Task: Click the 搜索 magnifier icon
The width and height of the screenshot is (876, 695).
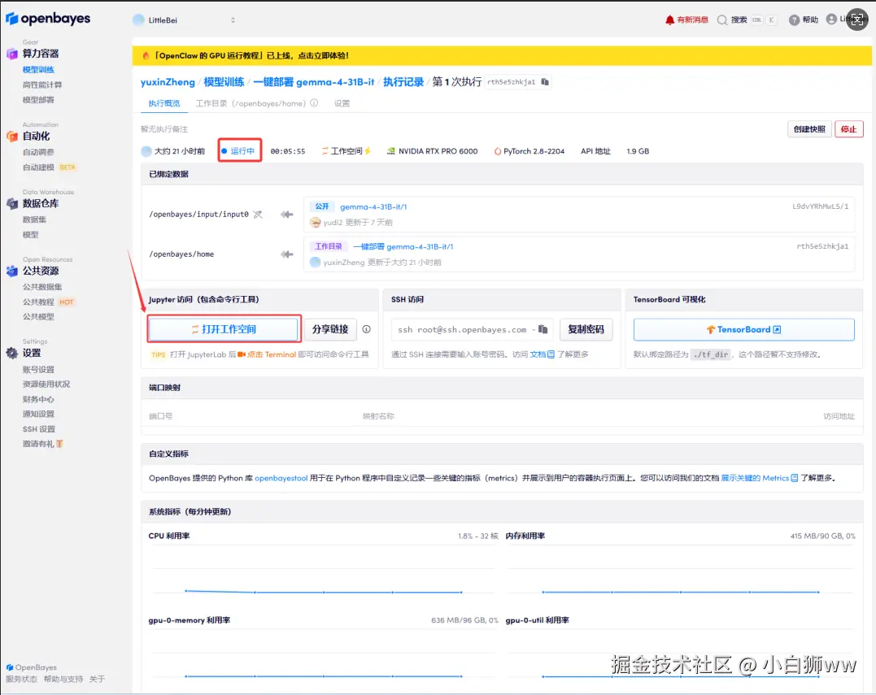Action: pos(722,20)
